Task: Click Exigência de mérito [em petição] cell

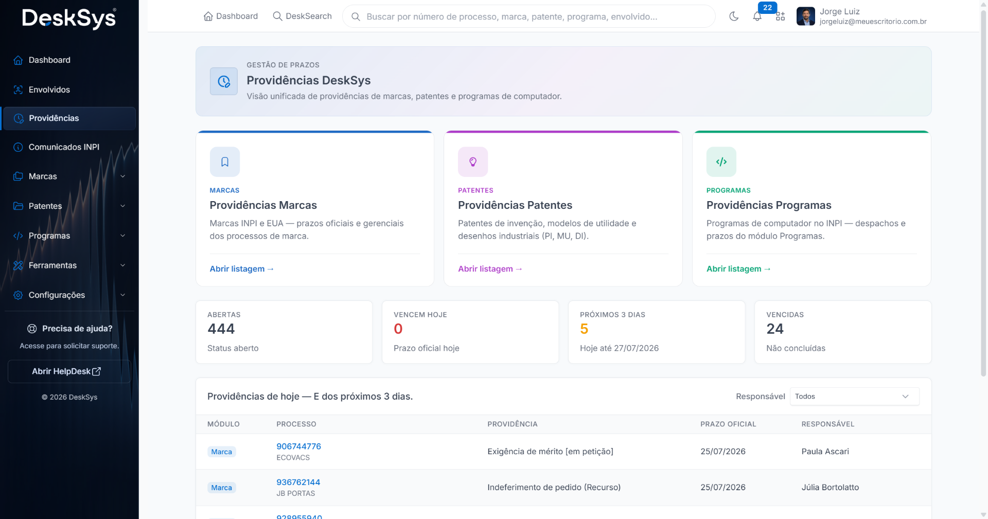Action: [550, 452]
